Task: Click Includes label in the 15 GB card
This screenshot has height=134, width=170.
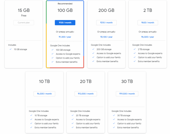Action: tap(12, 45)
